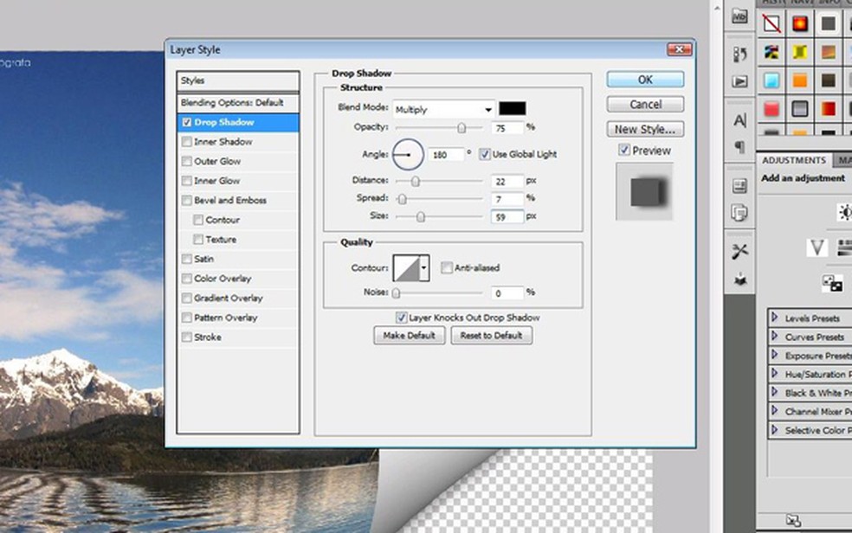Open the Character panel icon
This screenshot has width=852, height=533.
point(739,120)
